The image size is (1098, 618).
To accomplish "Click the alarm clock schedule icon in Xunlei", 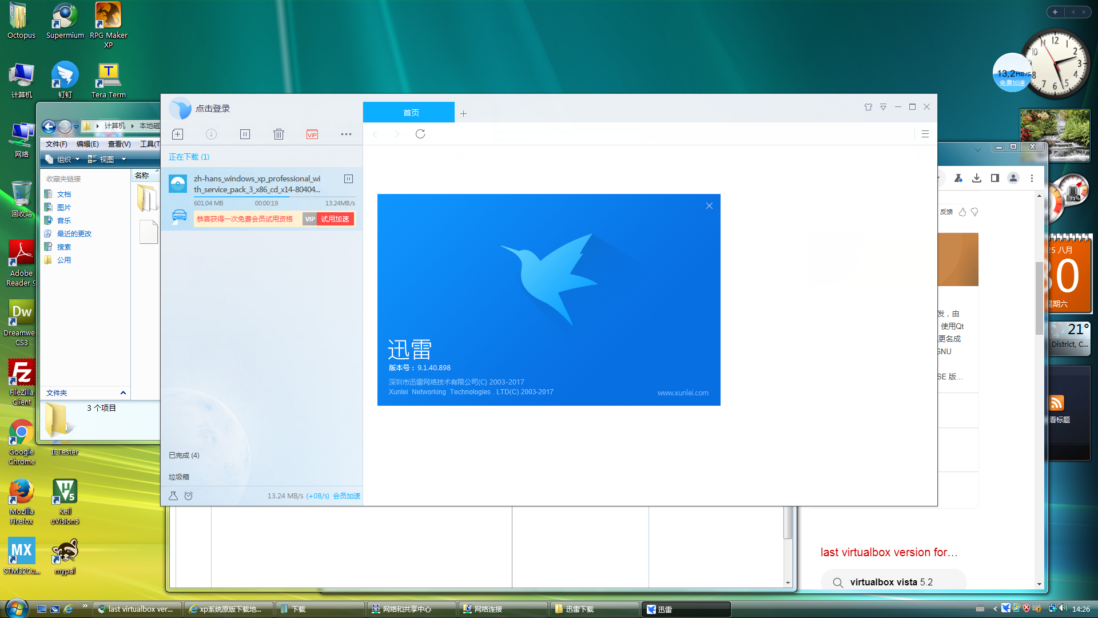I will coord(188,496).
